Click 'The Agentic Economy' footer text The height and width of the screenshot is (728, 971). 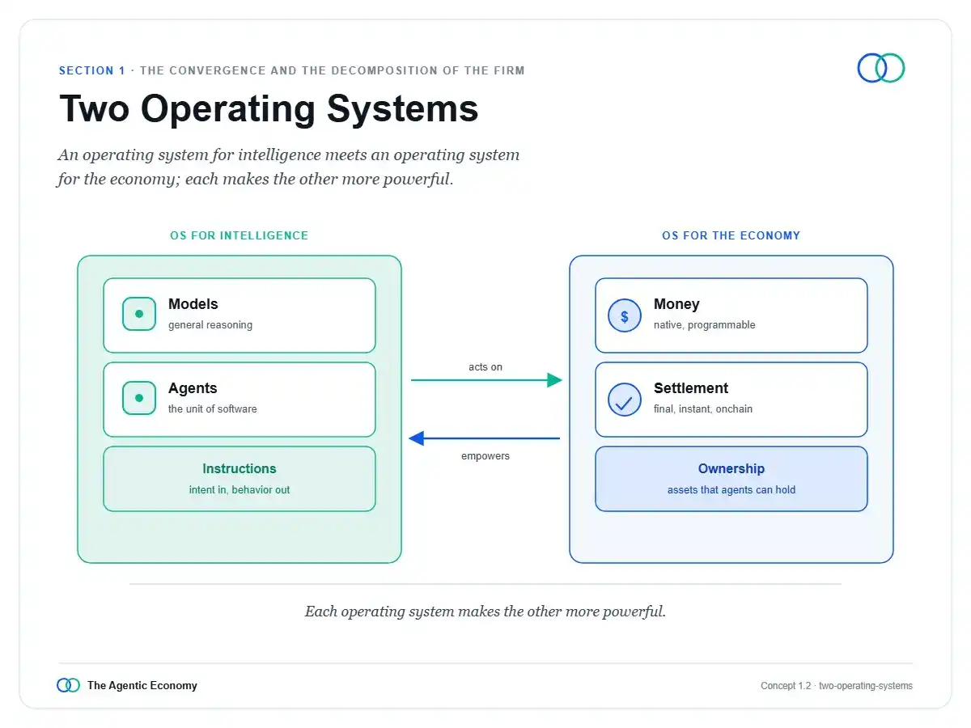pyautogui.click(x=142, y=685)
